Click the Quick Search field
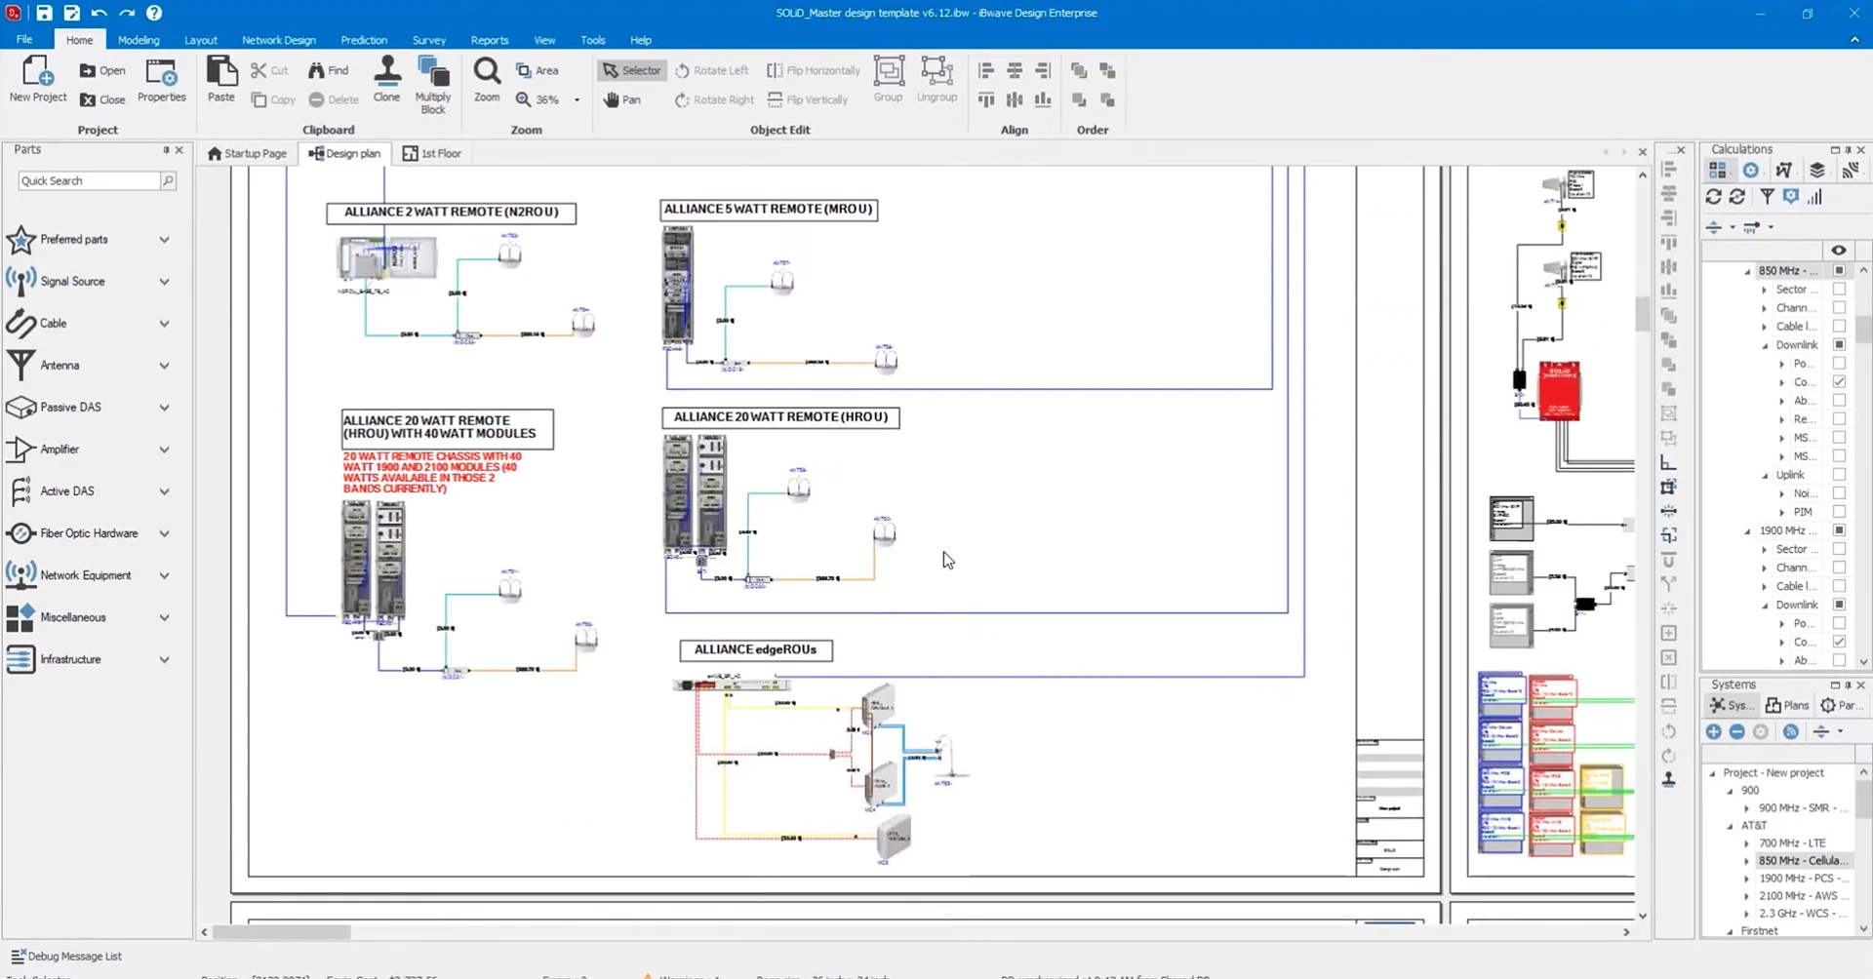Image resolution: width=1873 pixels, height=979 pixels. pos(88,181)
